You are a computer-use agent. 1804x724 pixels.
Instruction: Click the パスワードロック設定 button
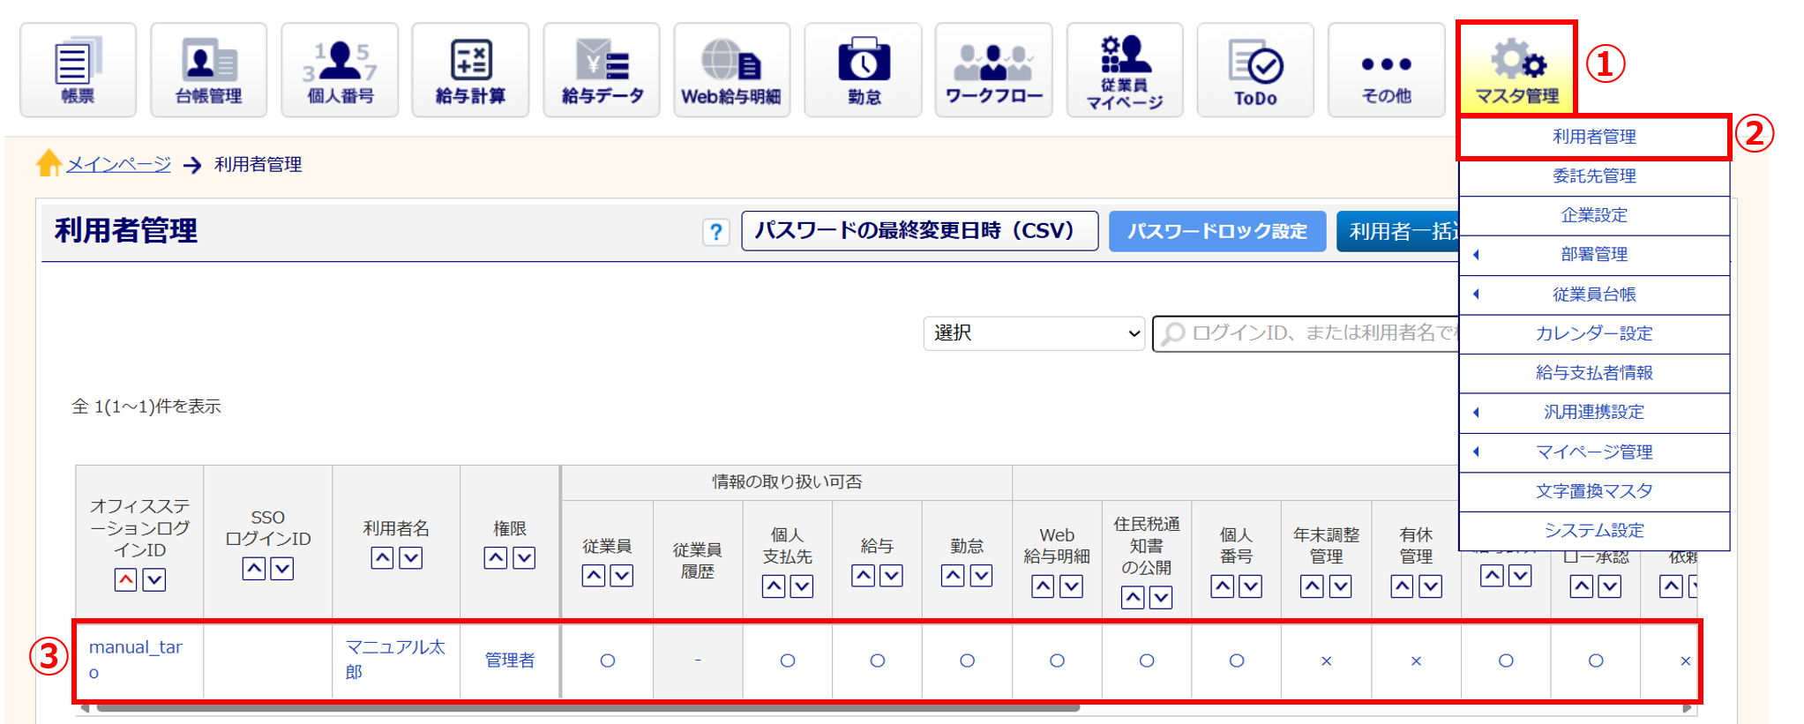(x=1216, y=231)
